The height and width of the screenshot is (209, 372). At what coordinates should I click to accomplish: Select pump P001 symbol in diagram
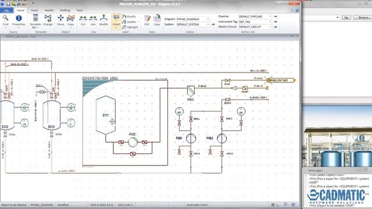[191, 138]
